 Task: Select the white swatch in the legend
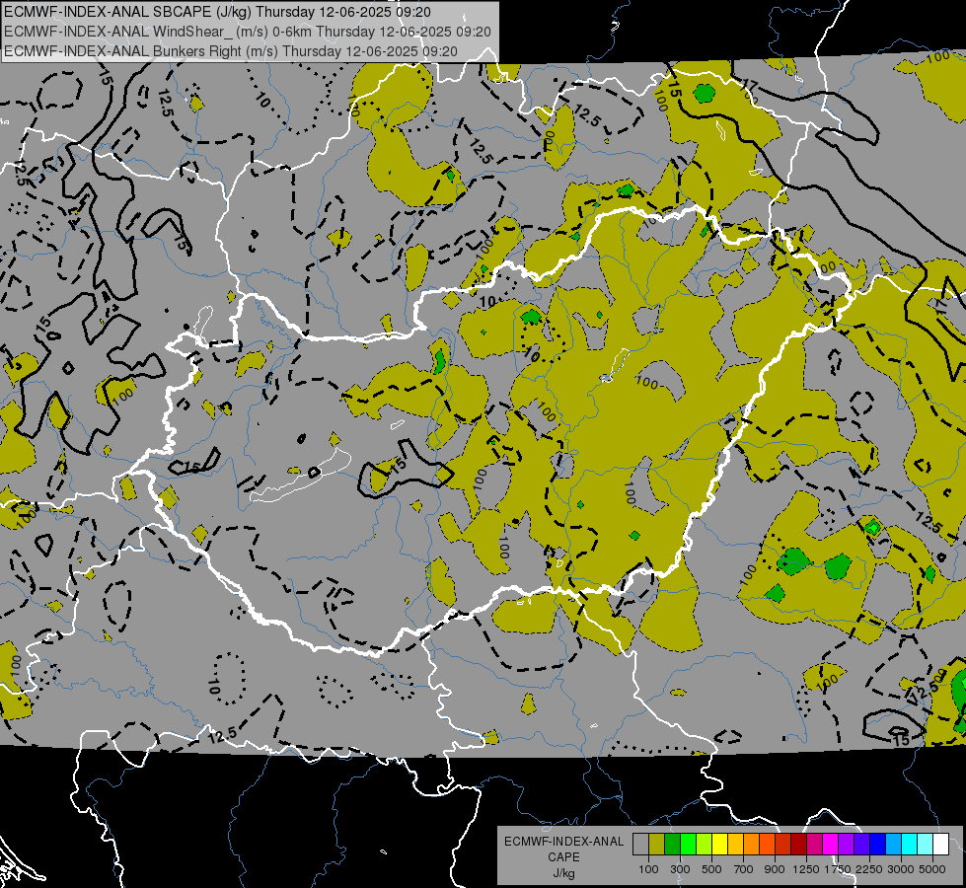pos(940,844)
